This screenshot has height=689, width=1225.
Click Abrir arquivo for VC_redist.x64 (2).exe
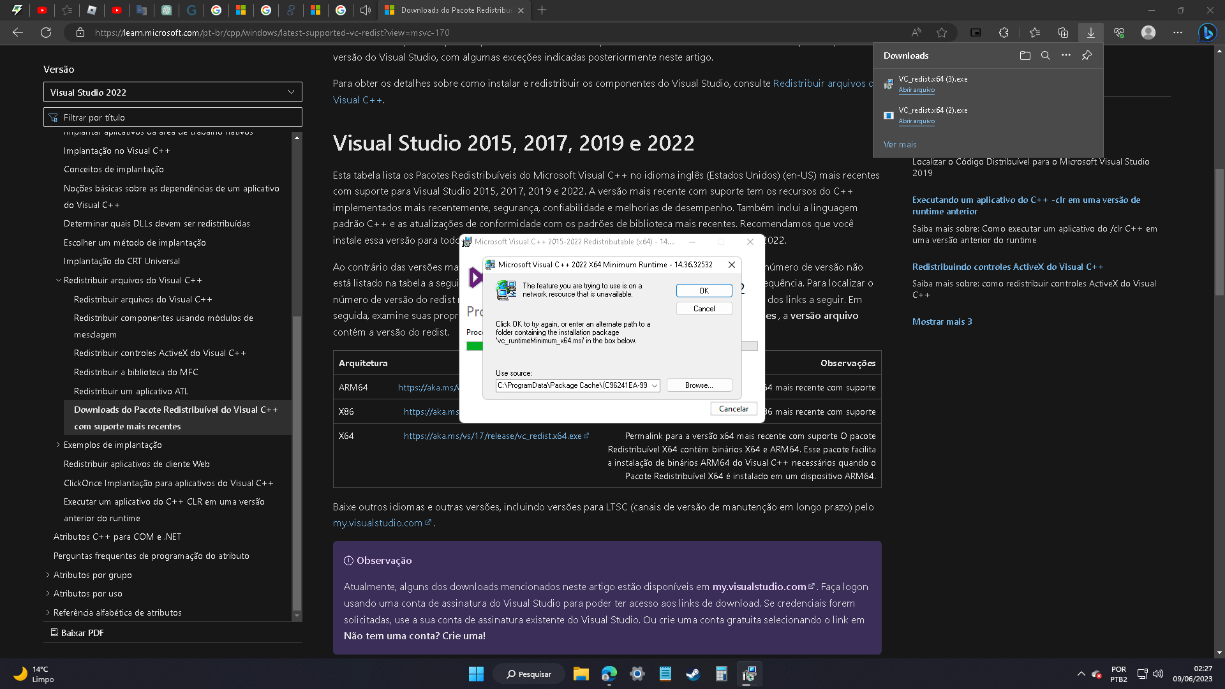tap(916, 121)
